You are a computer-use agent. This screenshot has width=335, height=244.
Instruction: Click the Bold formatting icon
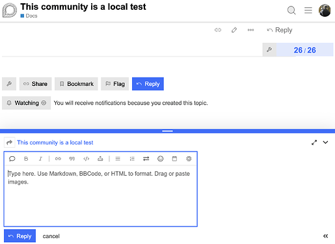[x=26, y=159]
